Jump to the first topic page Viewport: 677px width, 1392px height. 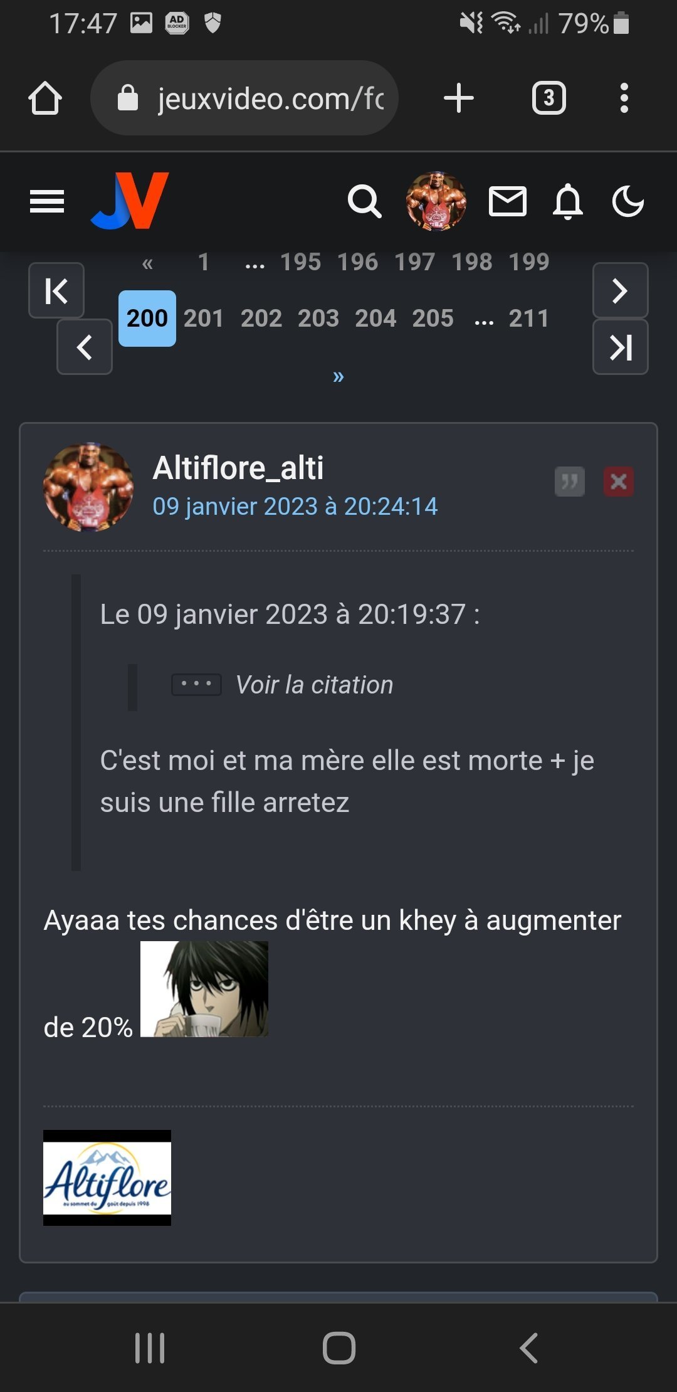56,290
